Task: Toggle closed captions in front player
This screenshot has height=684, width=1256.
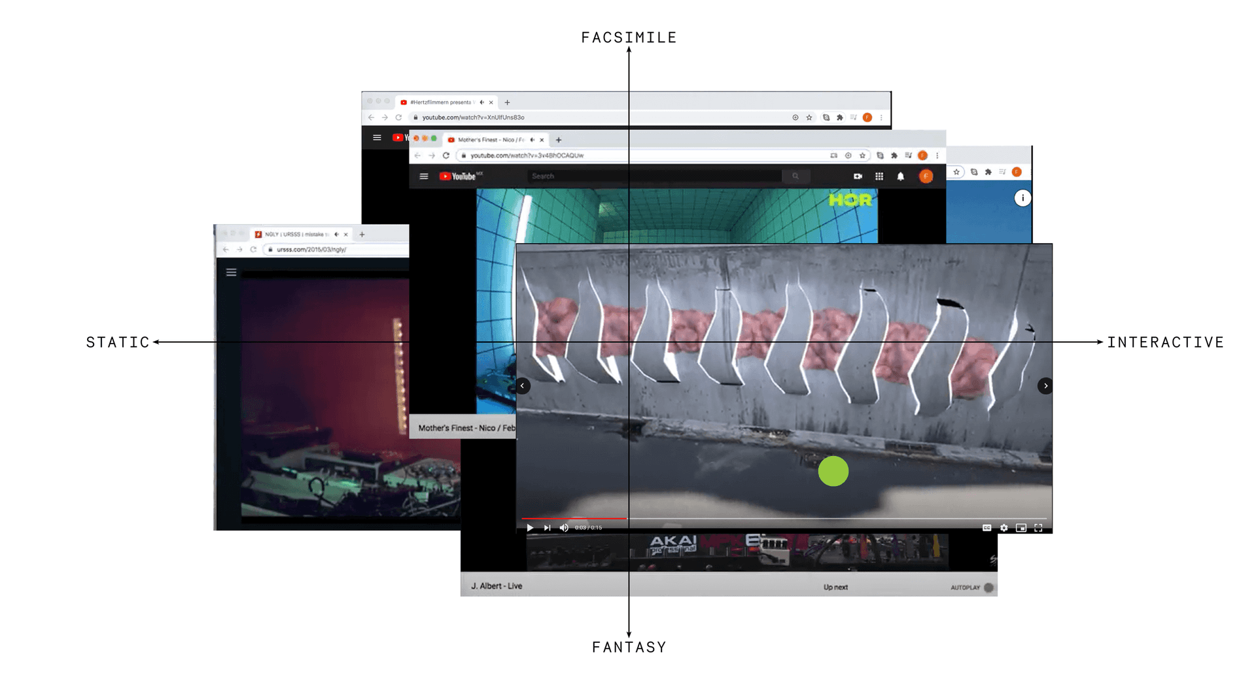Action: pyautogui.click(x=986, y=528)
